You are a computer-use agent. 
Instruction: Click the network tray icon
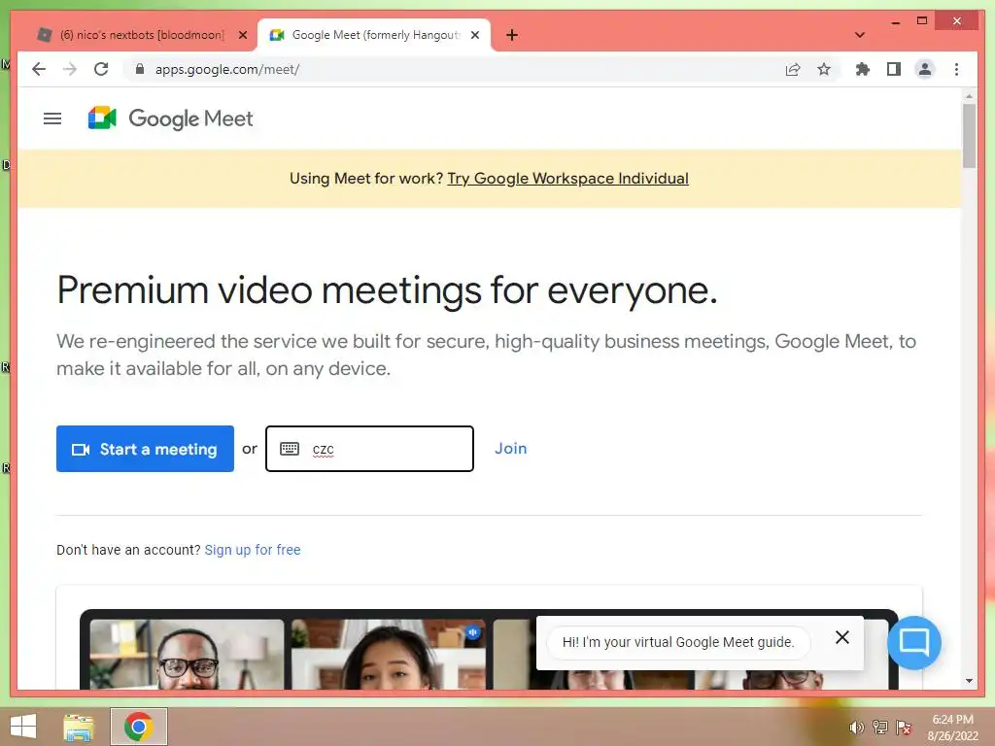[880, 728]
